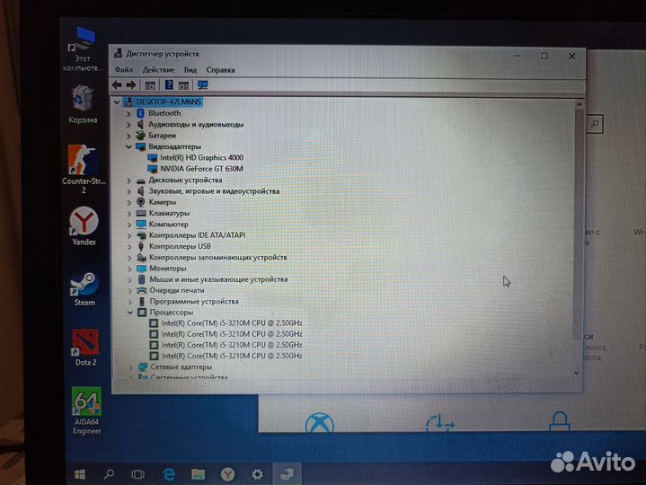Select the last i5-3210M CPU entry
The width and height of the screenshot is (646, 485).
pos(232,356)
